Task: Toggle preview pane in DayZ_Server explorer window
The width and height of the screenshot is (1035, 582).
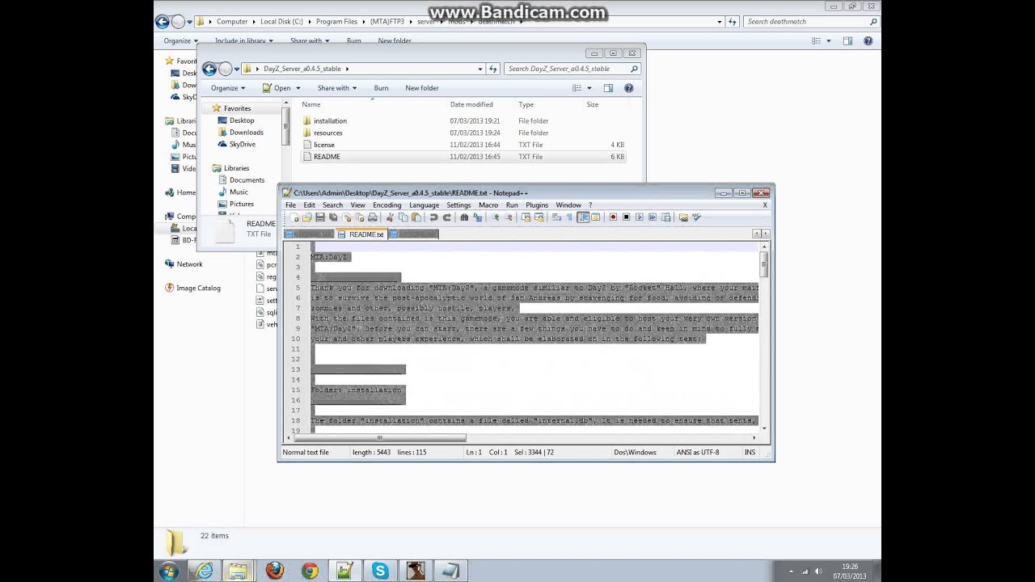Action: (x=608, y=88)
